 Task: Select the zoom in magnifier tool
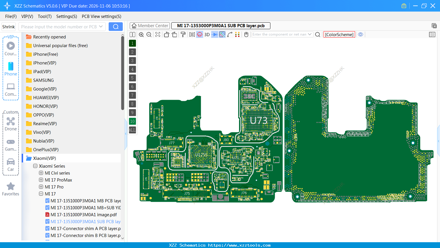pos(141,34)
